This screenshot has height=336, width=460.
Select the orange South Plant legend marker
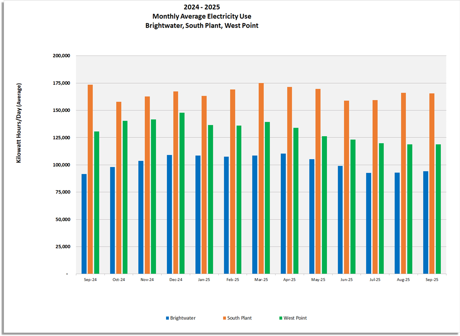point(225,318)
